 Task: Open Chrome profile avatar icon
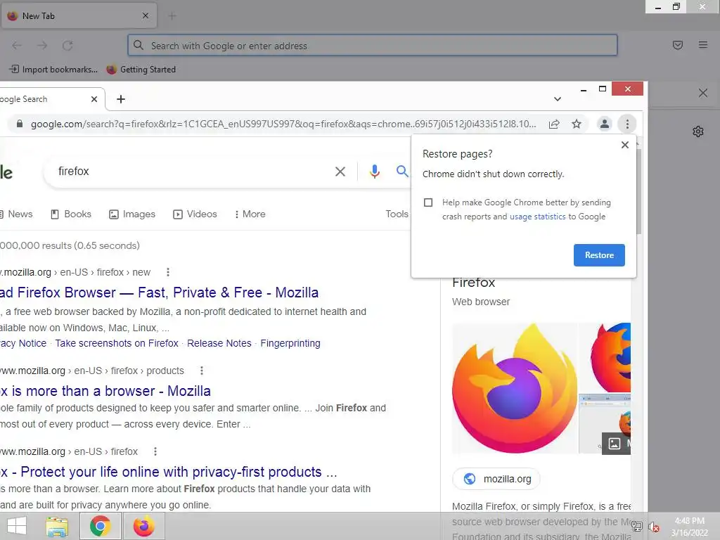point(604,124)
